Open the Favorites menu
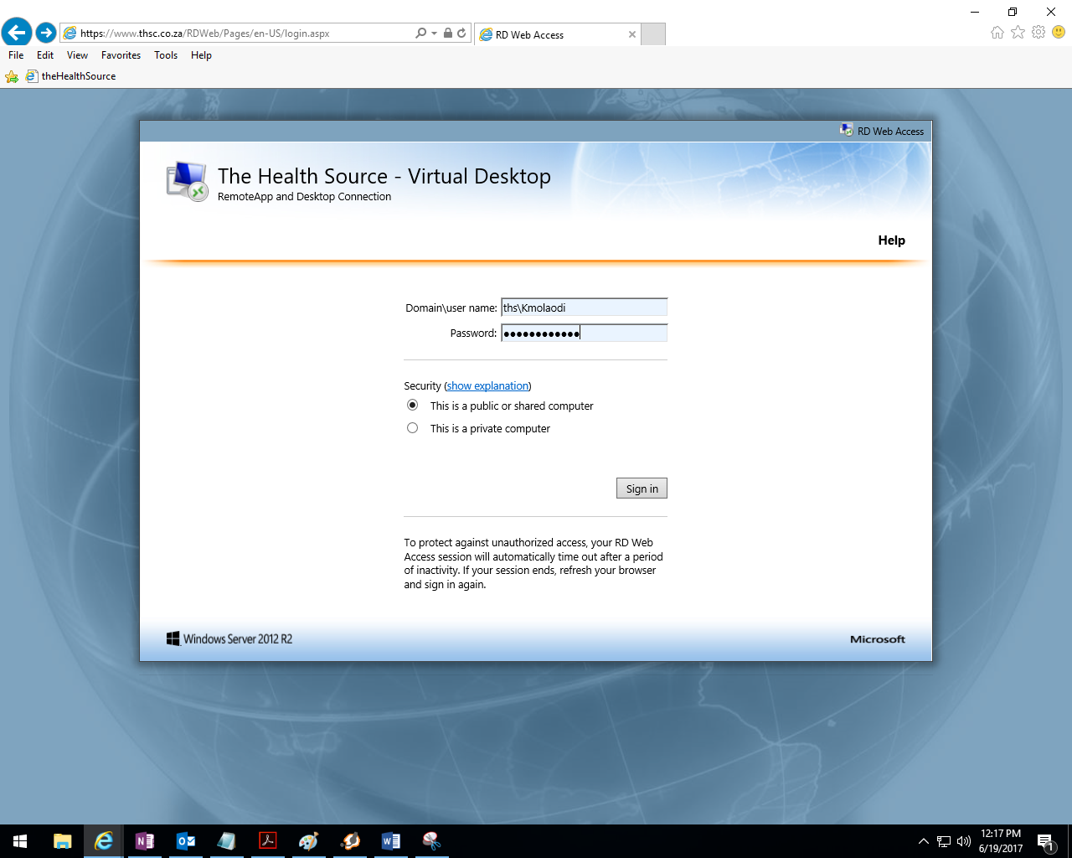 click(x=121, y=55)
